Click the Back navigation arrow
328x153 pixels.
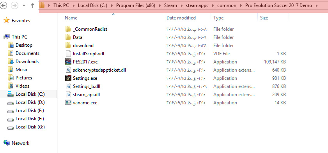click(4, 5)
